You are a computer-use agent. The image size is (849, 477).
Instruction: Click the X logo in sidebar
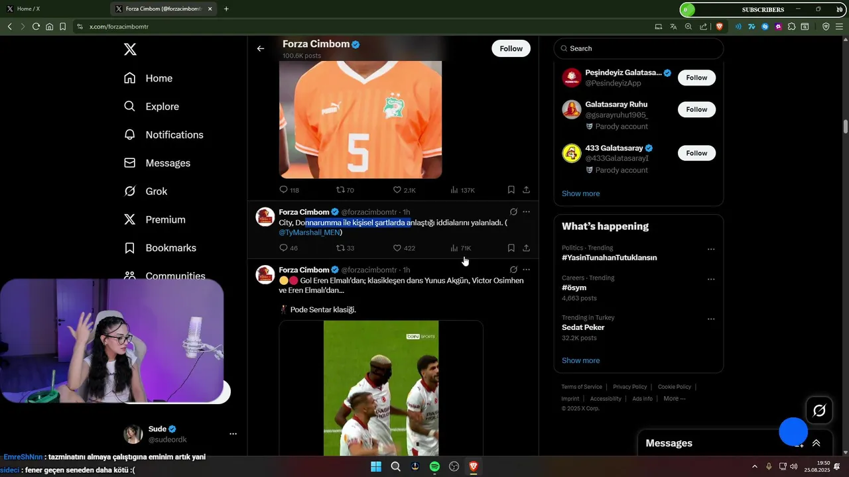point(131,49)
